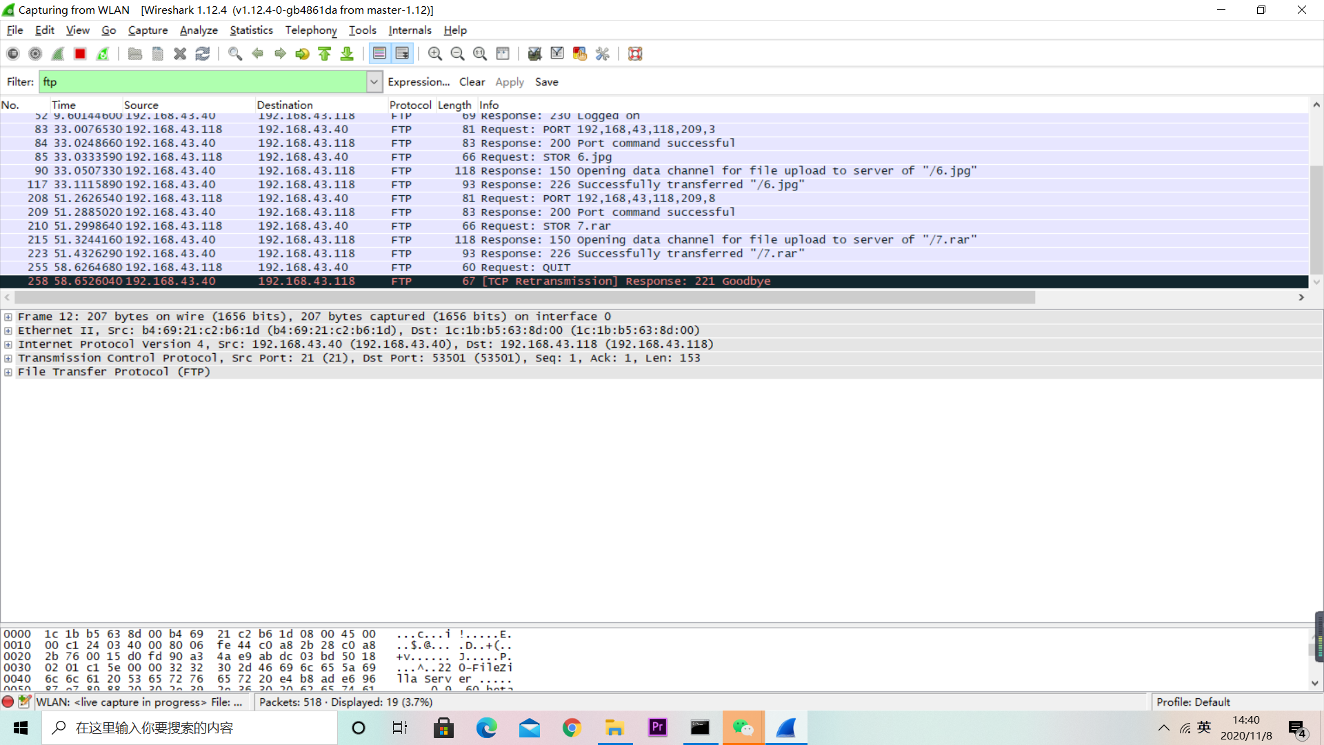Toggle auto scroll in live capture
The image size is (1324, 745).
tap(402, 54)
